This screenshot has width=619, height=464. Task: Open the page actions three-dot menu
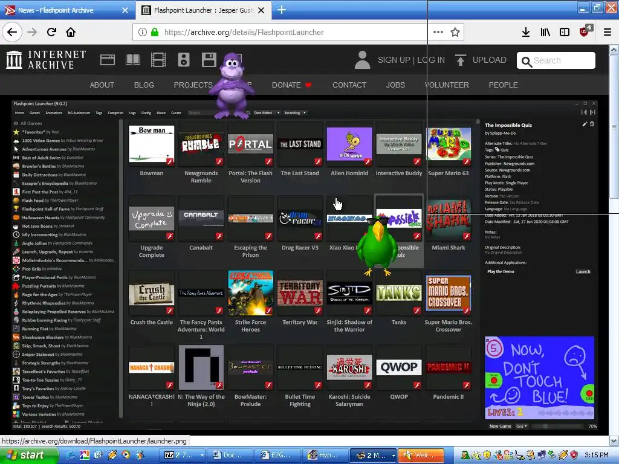tap(438, 32)
